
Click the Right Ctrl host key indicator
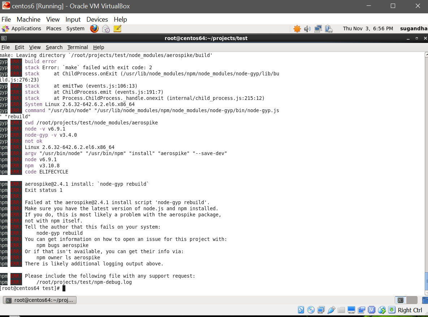[410, 310]
